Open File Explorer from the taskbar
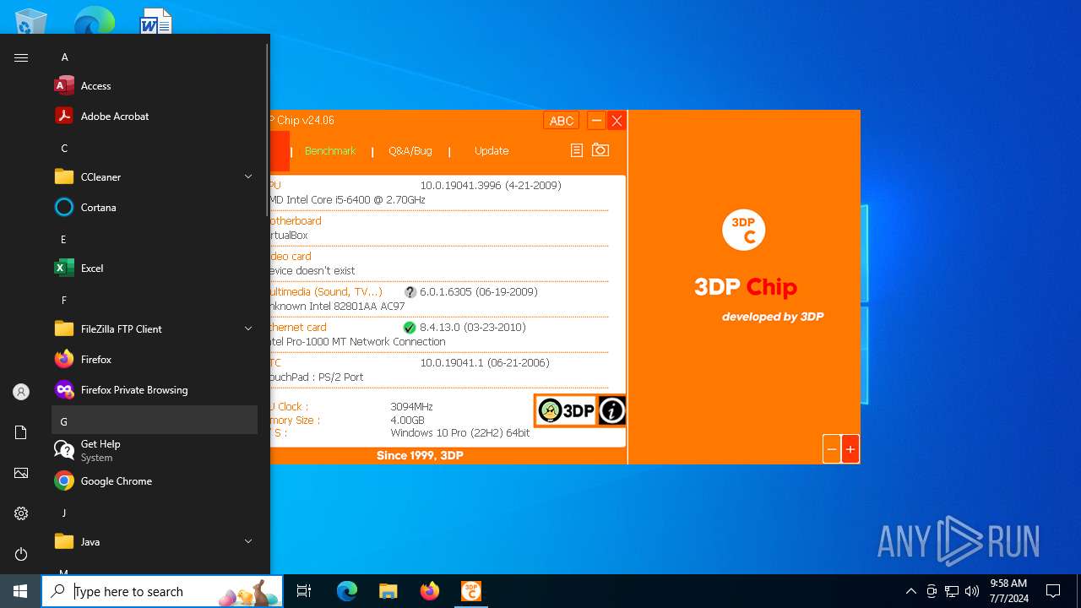The image size is (1081, 608). (x=388, y=591)
